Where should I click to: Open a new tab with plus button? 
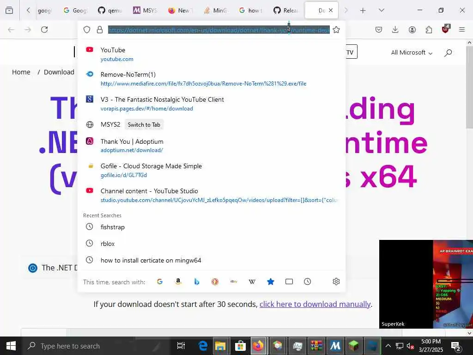pyautogui.click(x=363, y=11)
